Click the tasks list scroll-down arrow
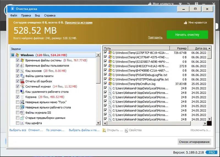The image size is (220, 157). [x=98, y=123]
